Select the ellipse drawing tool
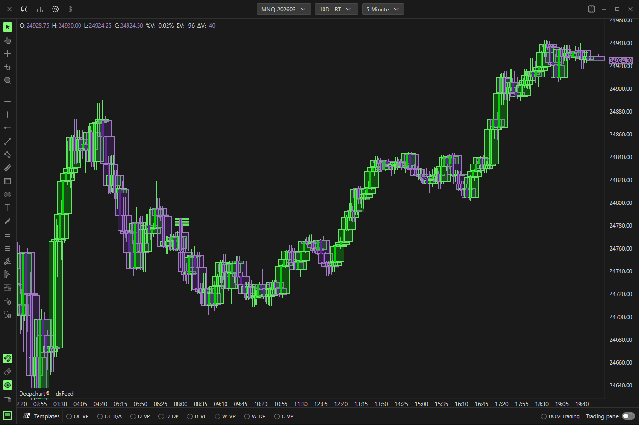The image size is (639, 425). (x=8, y=194)
